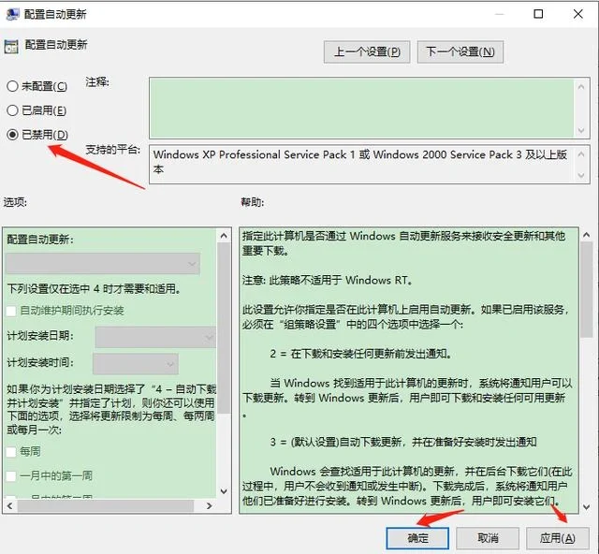Confirm with the 确定 button
Image resolution: width=599 pixels, height=554 pixels.
coord(417,538)
